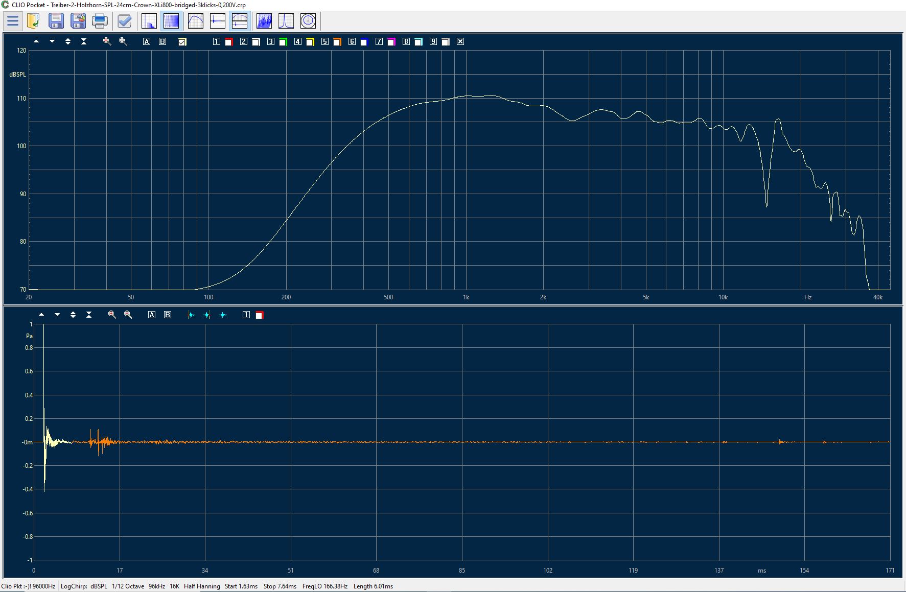Set window start marker icon
906x592 pixels.
click(x=191, y=315)
